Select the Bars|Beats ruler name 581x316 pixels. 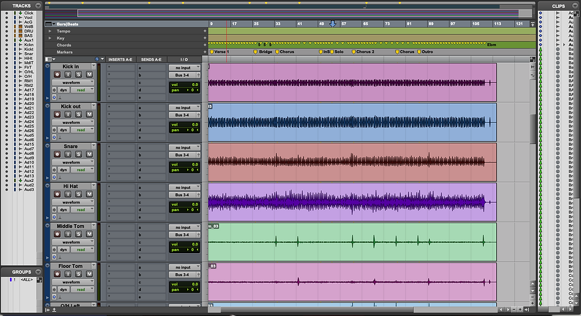(68, 24)
